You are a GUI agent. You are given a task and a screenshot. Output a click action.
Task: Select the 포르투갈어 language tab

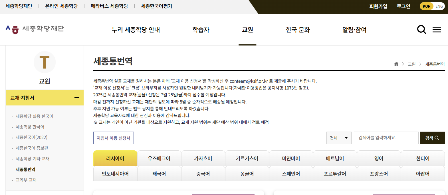335,174
